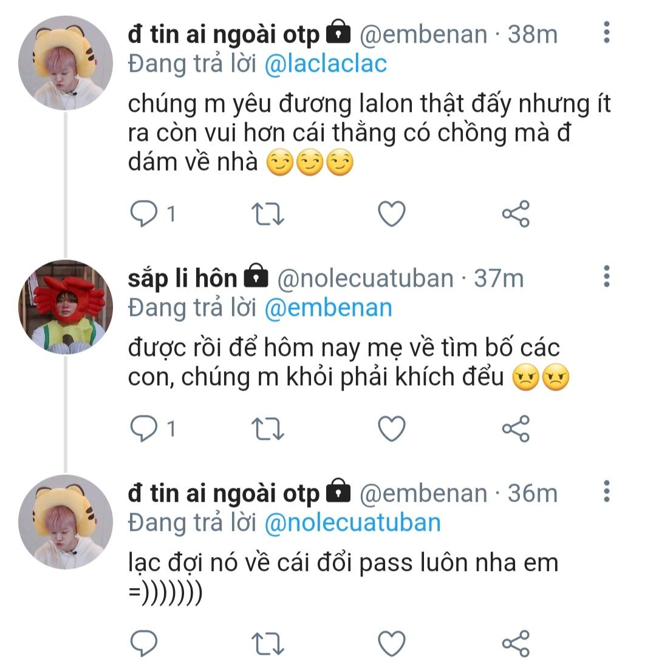
Task: Open the @laclaclac profile link
Action: point(326,64)
